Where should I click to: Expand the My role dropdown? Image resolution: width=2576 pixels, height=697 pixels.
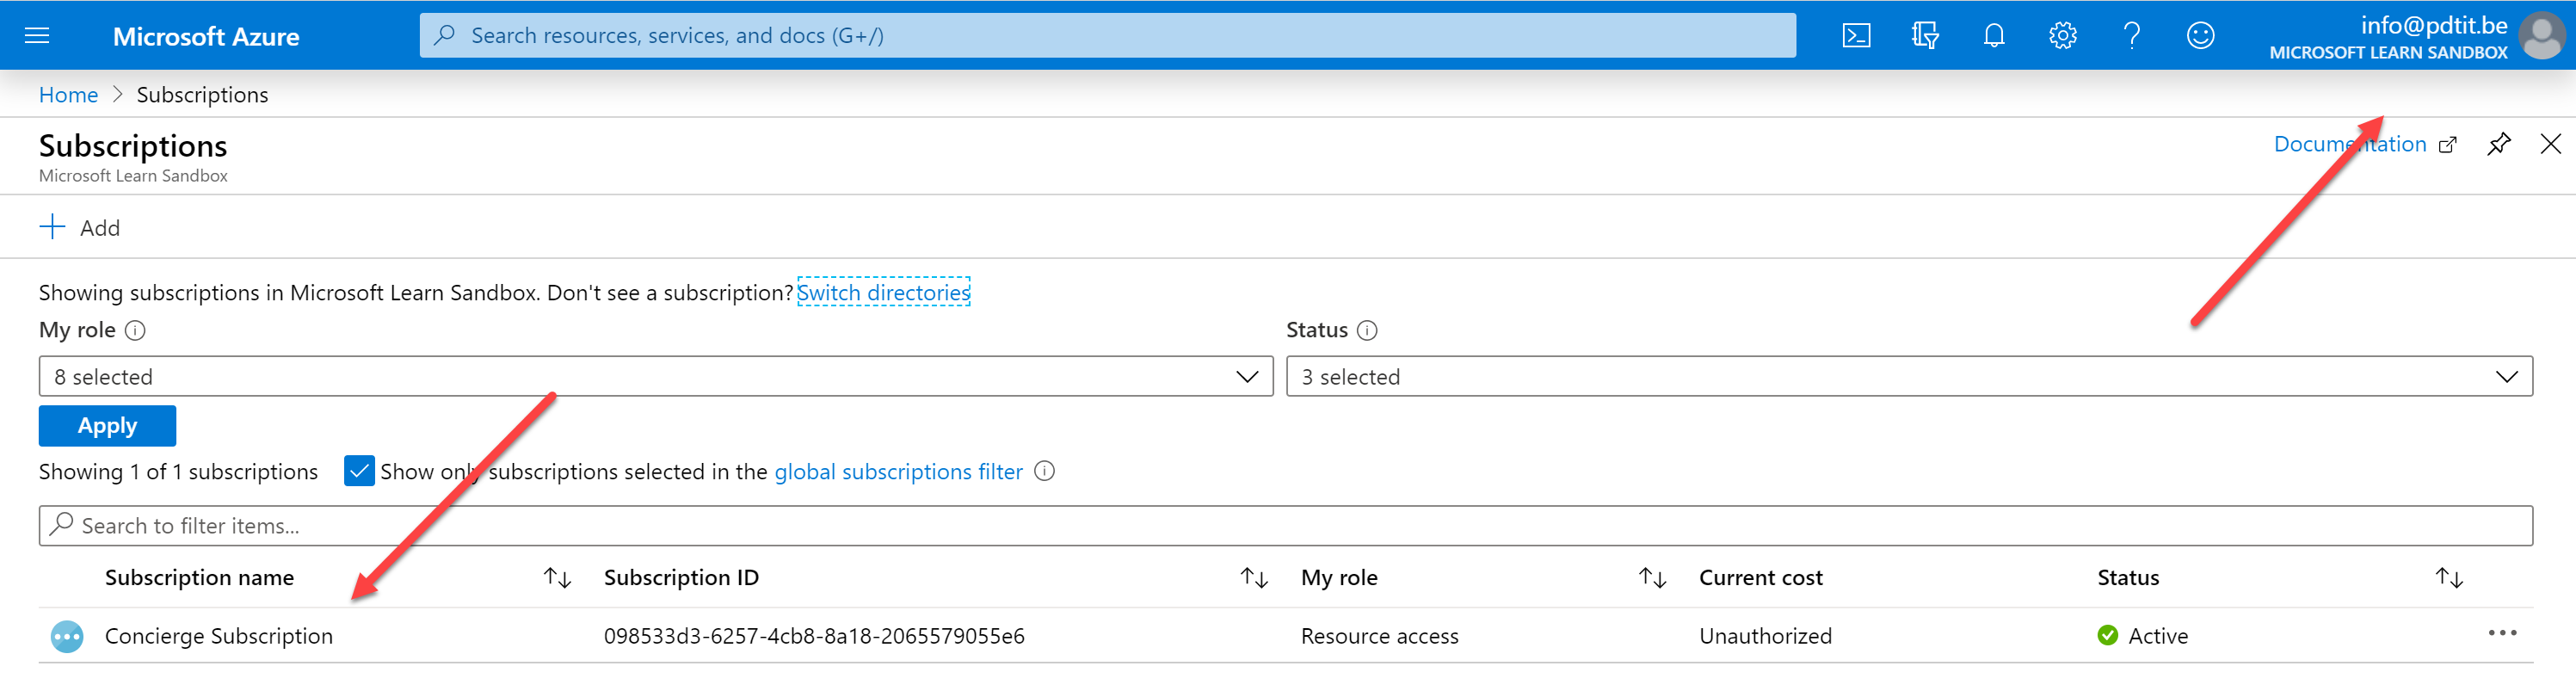click(655, 376)
